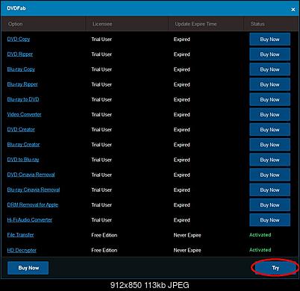Image resolution: width=300 pixels, height=291 pixels.
Task: Open the DVD Creator link
Action: (x=21, y=130)
